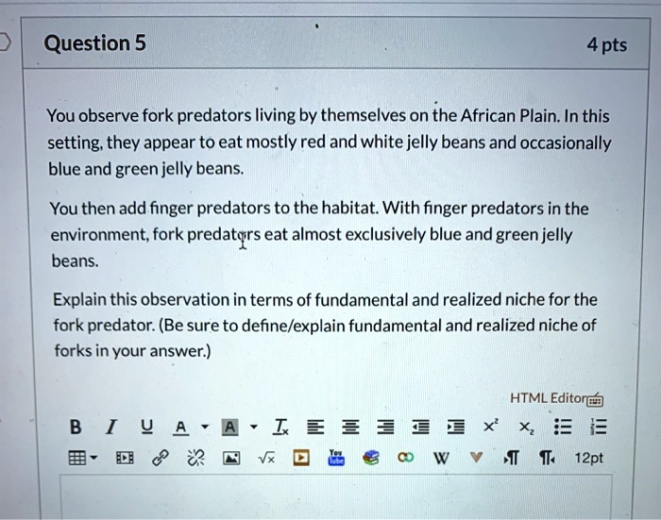Apply subscript formatting
This screenshot has width=661, height=520.
tap(526, 428)
